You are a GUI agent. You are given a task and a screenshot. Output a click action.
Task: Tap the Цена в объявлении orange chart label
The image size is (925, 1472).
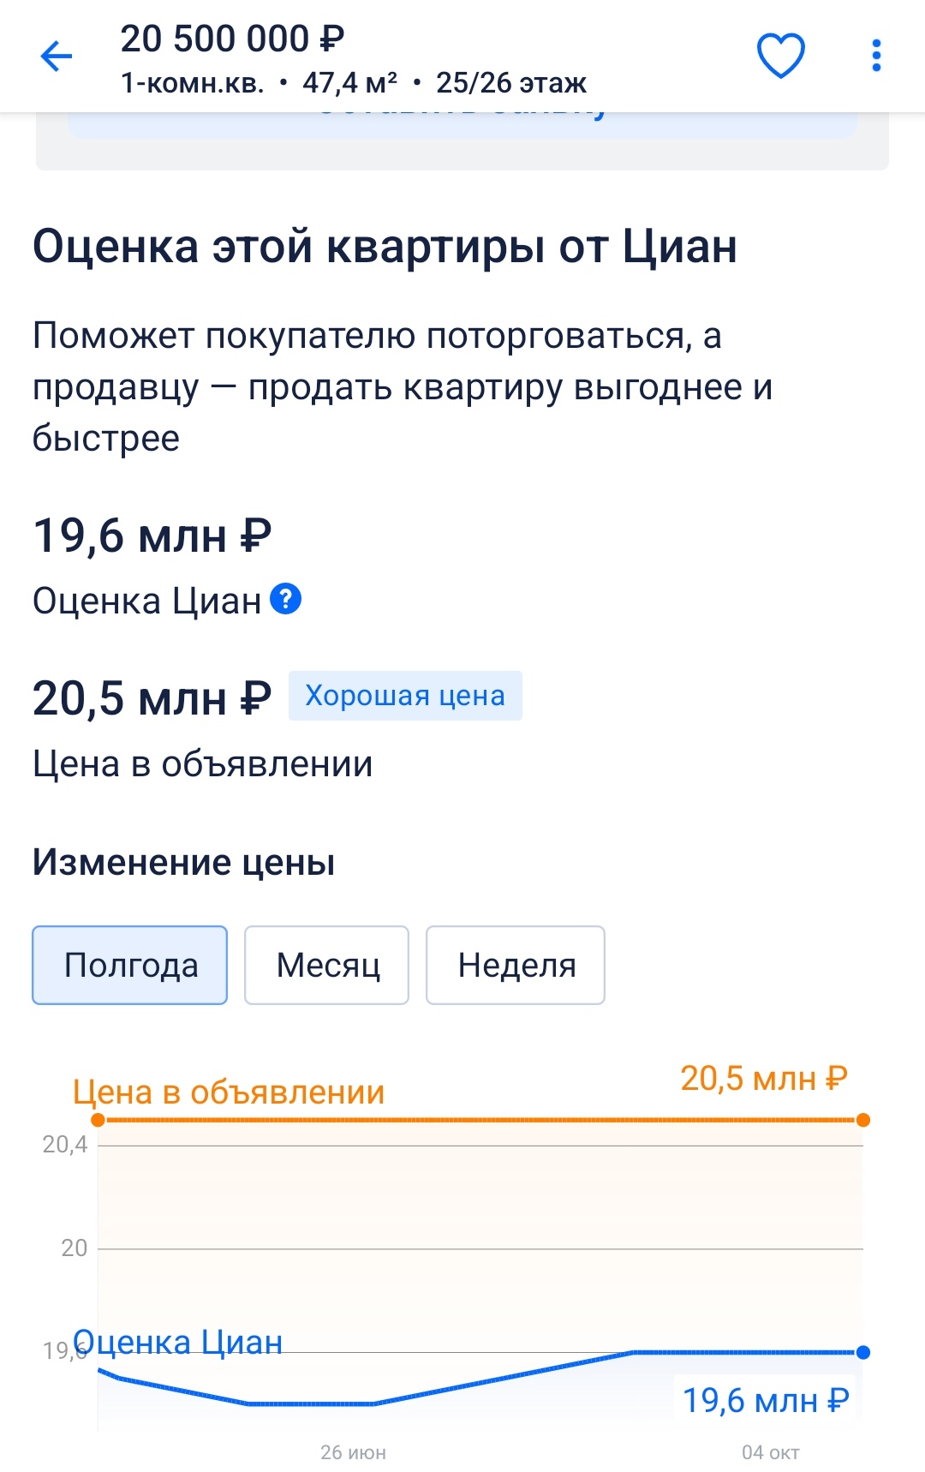coord(229,1092)
